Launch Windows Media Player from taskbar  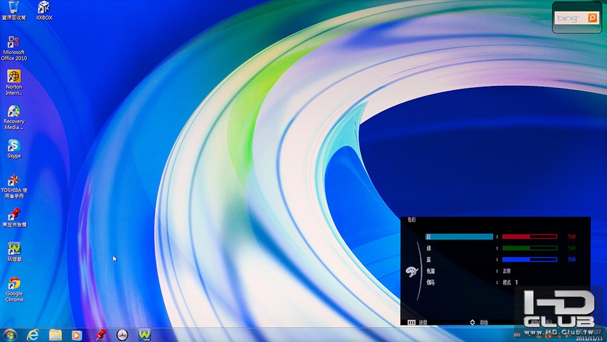click(77, 335)
